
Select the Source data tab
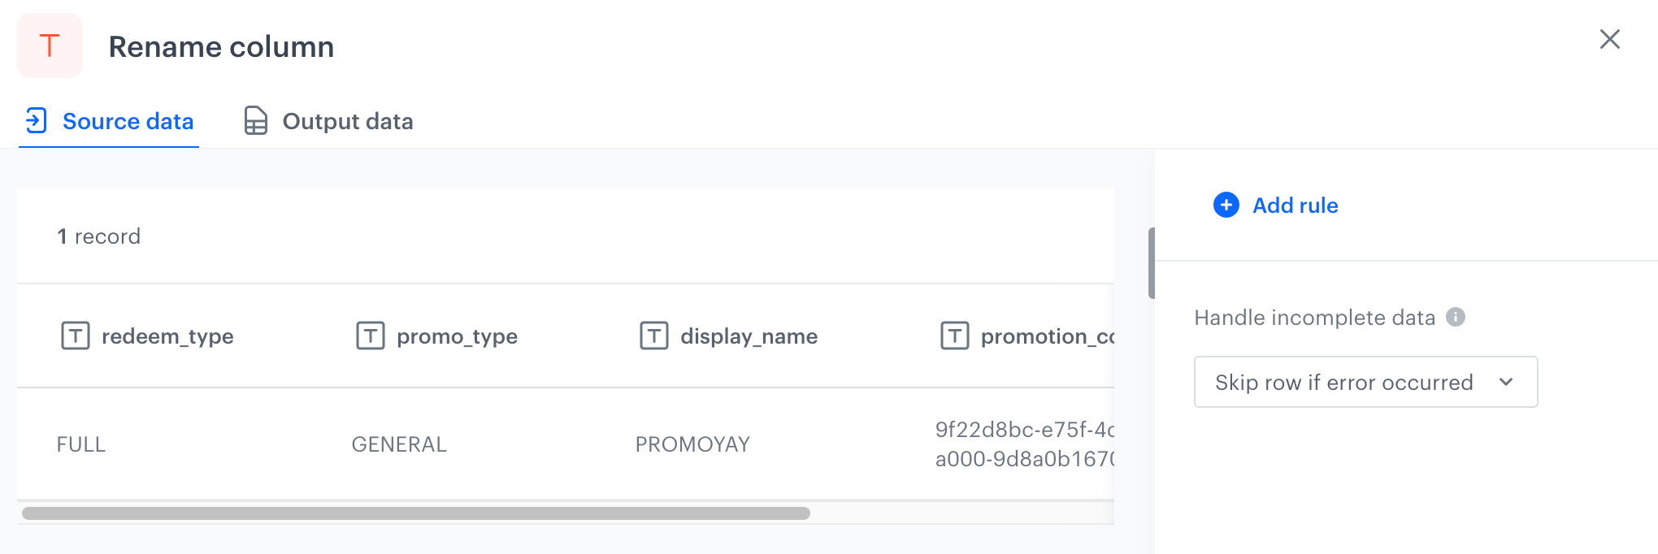pyautogui.click(x=128, y=121)
